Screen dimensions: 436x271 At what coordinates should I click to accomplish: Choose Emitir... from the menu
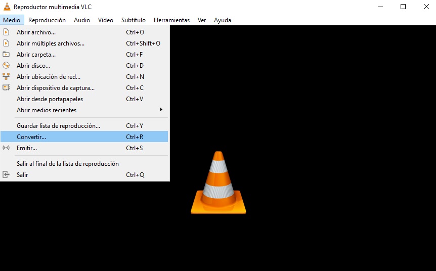[84, 148]
